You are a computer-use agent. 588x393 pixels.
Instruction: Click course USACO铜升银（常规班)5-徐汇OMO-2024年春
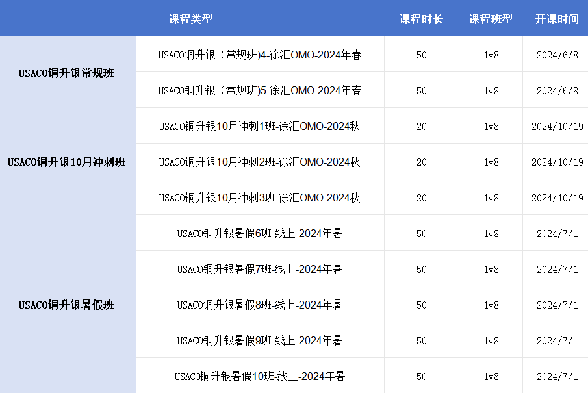(x=260, y=90)
